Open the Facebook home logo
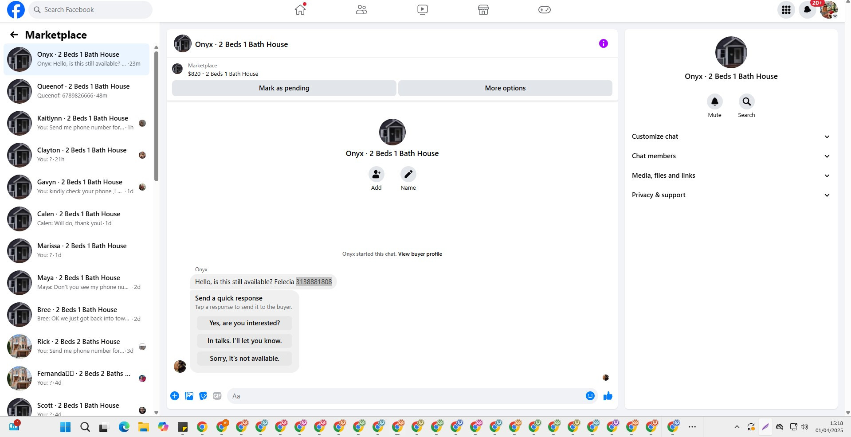The width and height of the screenshot is (851, 437). [16, 10]
